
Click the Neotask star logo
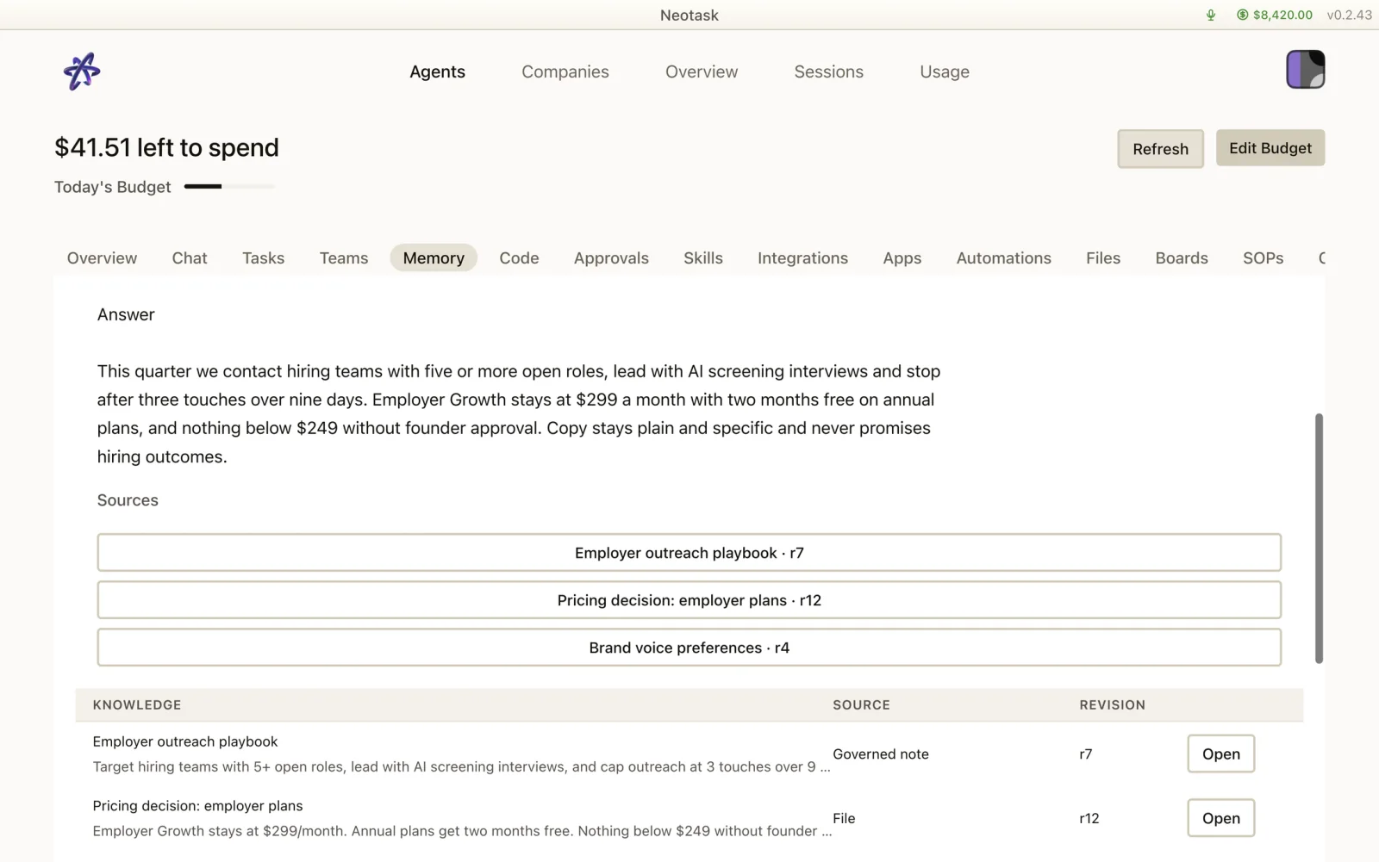coord(82,71)
